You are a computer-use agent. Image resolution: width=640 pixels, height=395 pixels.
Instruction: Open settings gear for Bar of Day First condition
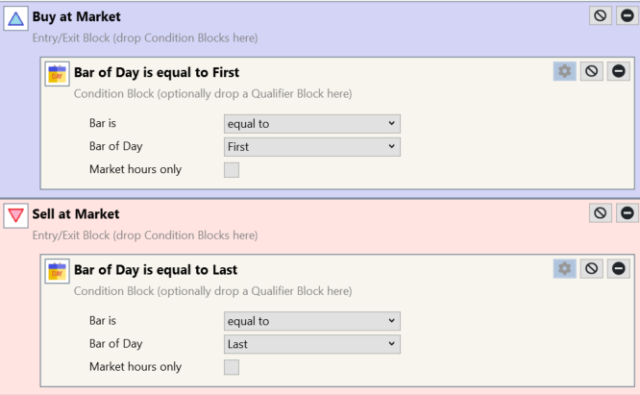(564, 71)
